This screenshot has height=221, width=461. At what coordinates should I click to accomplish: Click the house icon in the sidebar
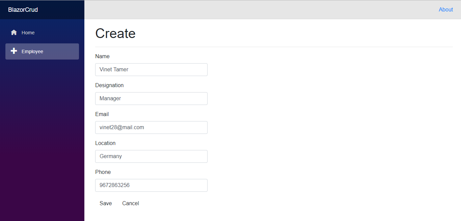[x=14, y=33]
